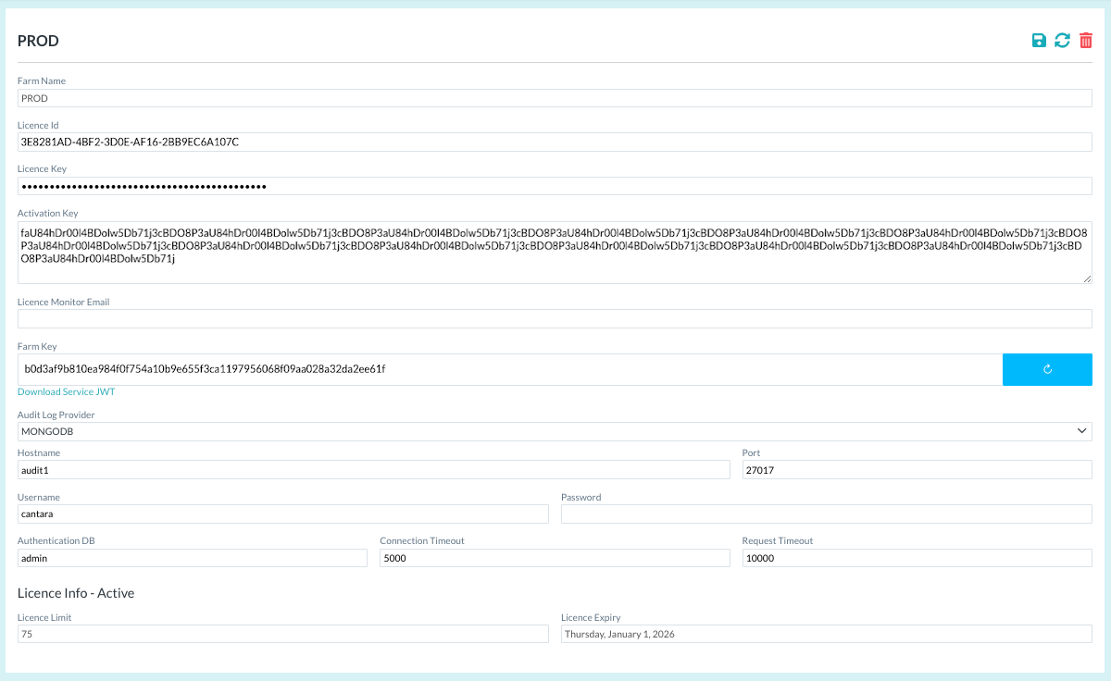Select the masked Licence Key field
The width and height of the screenshot is (1111, 681).
coord(555,186)
